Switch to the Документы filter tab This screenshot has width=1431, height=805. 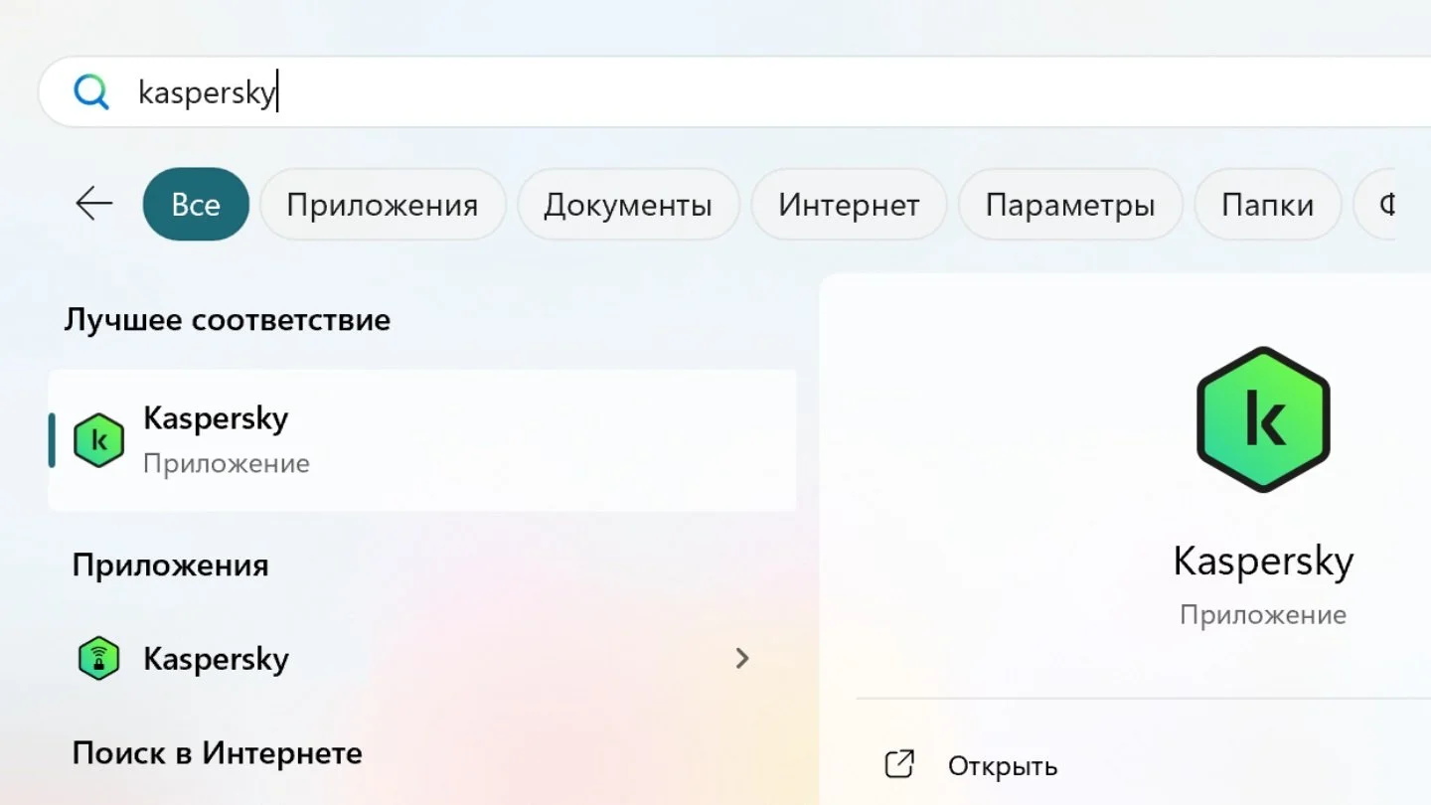(x=628, y=204)
